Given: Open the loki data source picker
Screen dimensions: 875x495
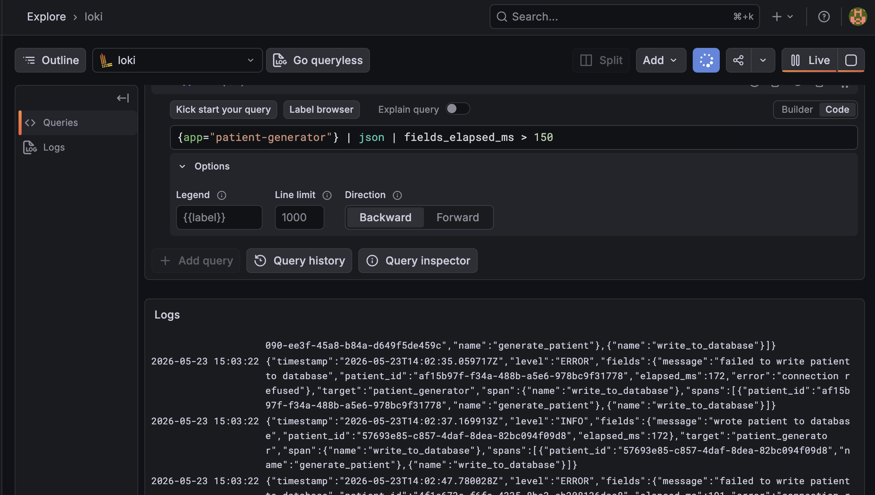Looking at the screenshot, I should 177,60.
